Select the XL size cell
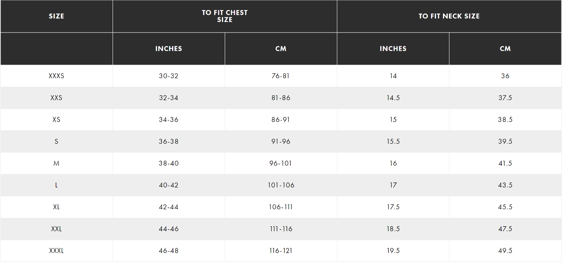 [56, 207]
